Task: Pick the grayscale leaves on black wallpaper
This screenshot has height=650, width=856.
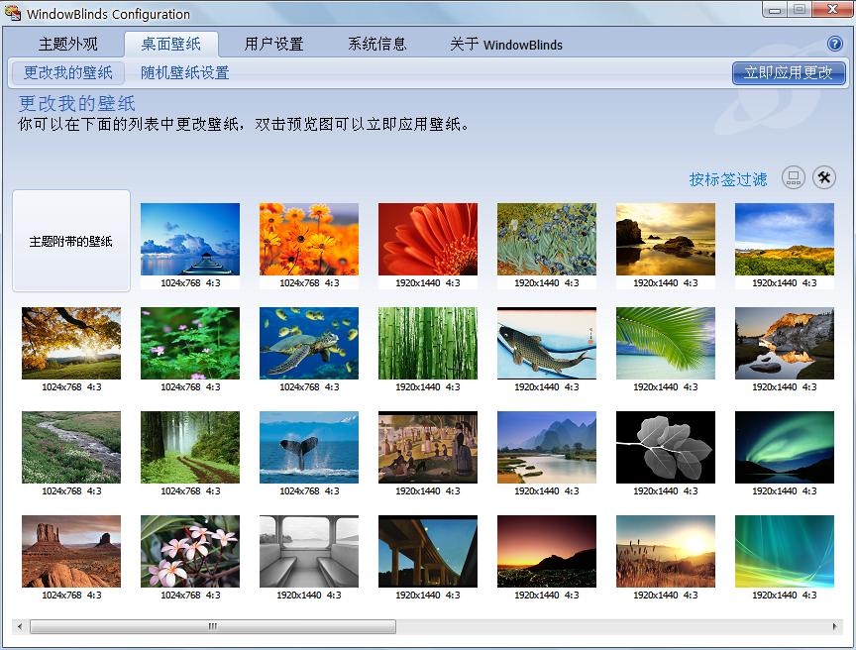Action: tap(666, 448)
